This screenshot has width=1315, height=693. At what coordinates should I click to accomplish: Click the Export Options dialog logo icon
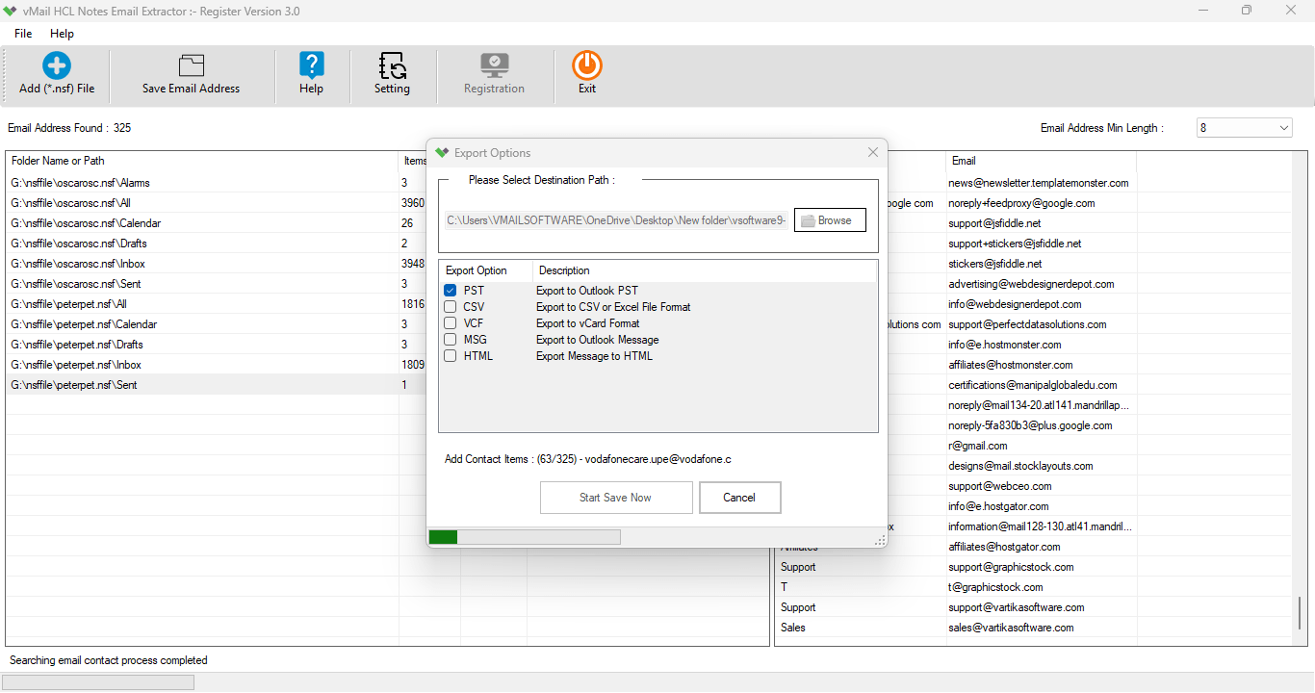coord(442,152)
